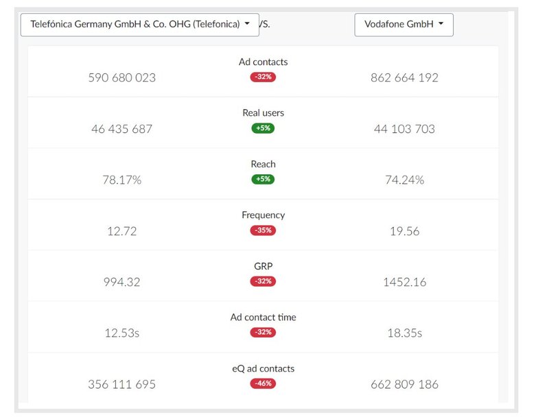Screen dimensions: 549x419
Task: Select the 'Reach' metric label
Action: 264,164
